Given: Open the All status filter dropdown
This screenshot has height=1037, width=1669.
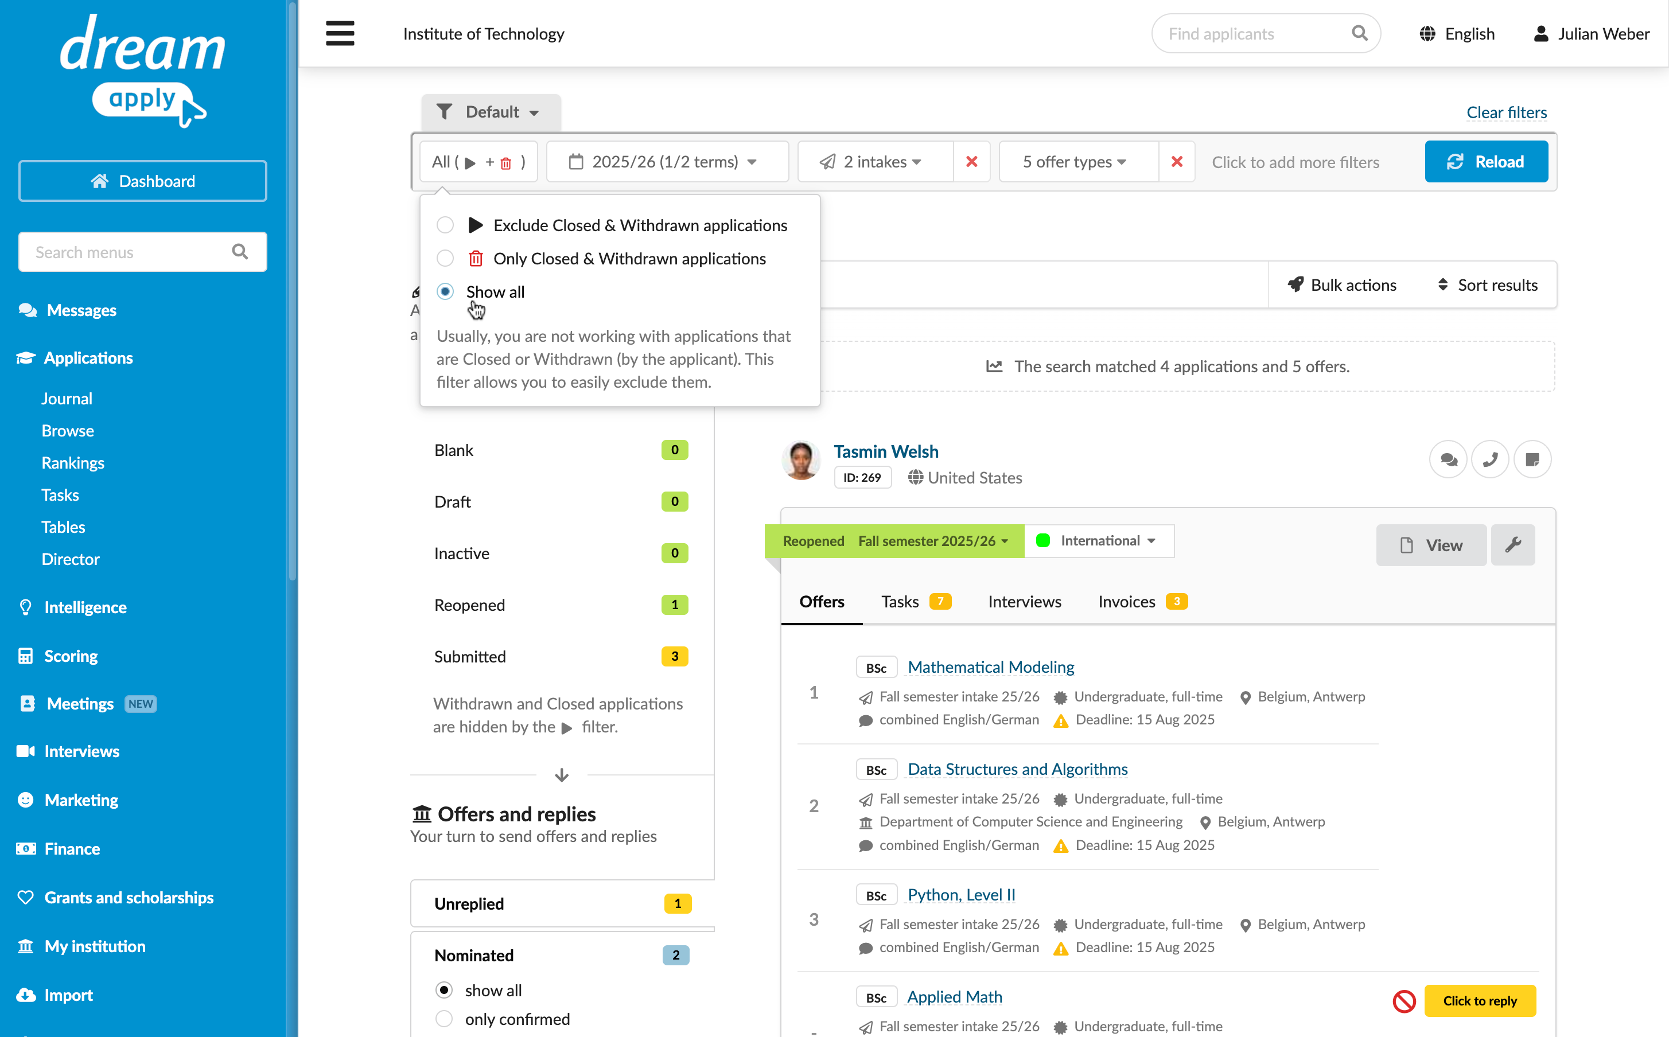Looking at the screenshot, I should pyautogui.click(x=478, y=162).
